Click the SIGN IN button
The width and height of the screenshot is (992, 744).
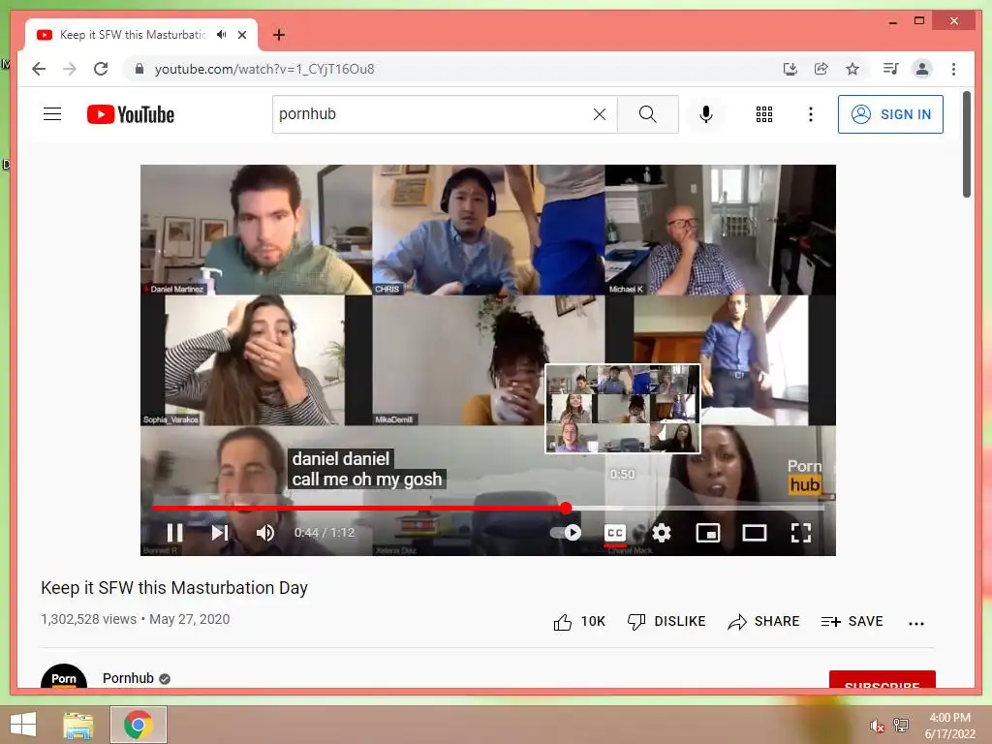pyautogui.click(x=890, y=114)
